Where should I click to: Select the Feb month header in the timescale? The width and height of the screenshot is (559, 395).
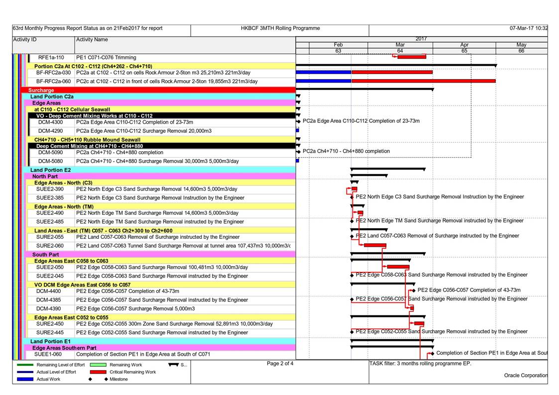point(338,45)
